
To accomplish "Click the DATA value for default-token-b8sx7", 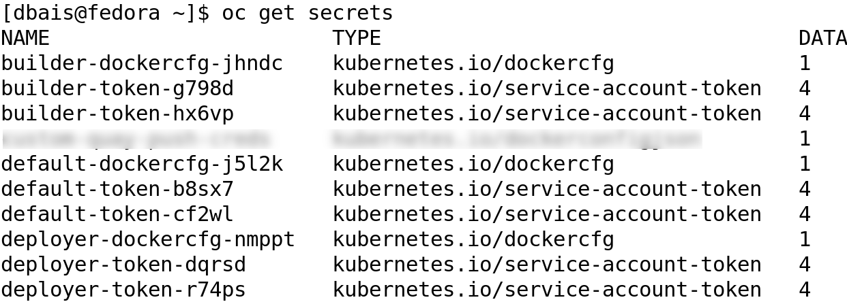I will pyautogui.click(x=805, y=189).
